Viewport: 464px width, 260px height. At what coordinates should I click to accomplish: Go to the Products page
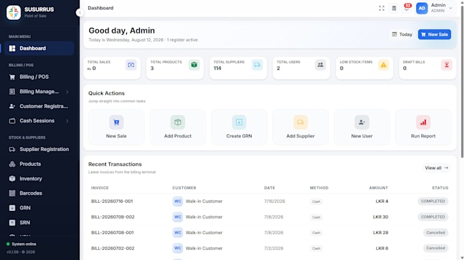[x=39, y=164]
